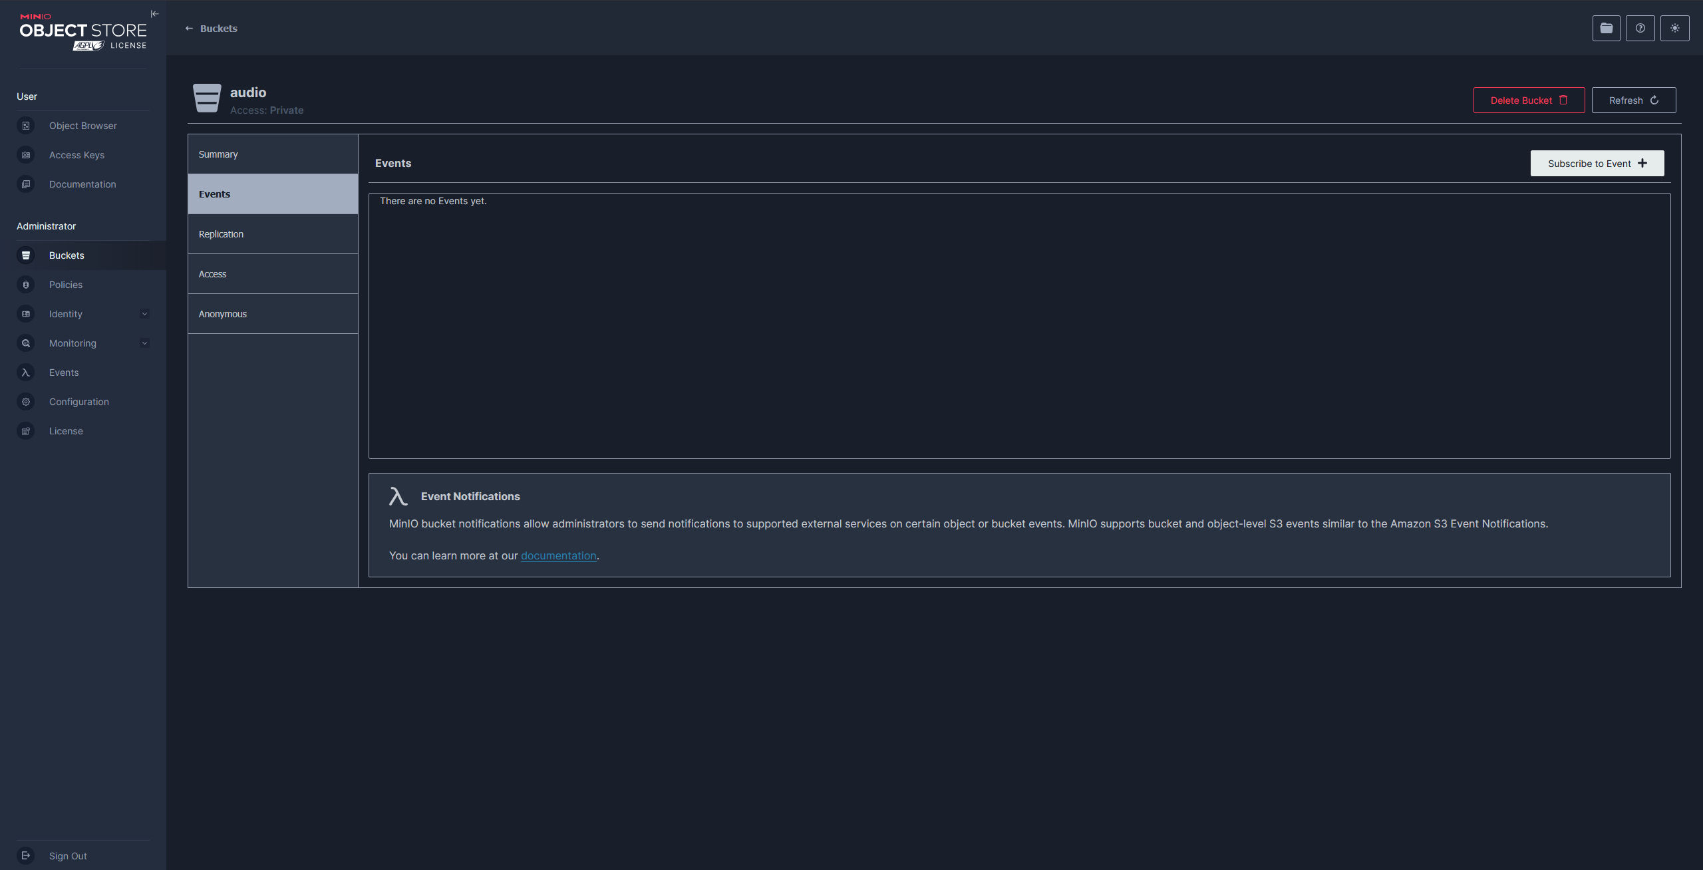Open the help question mark icon
Screen dimensions: 1703x870
pos(1640,28)
